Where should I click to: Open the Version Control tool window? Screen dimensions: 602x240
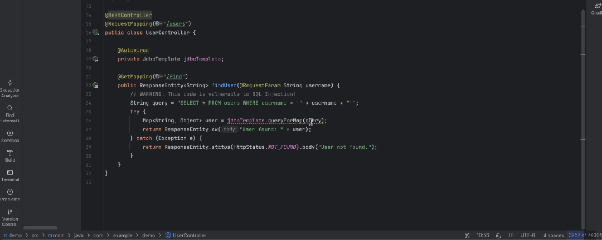pos(10,217)
